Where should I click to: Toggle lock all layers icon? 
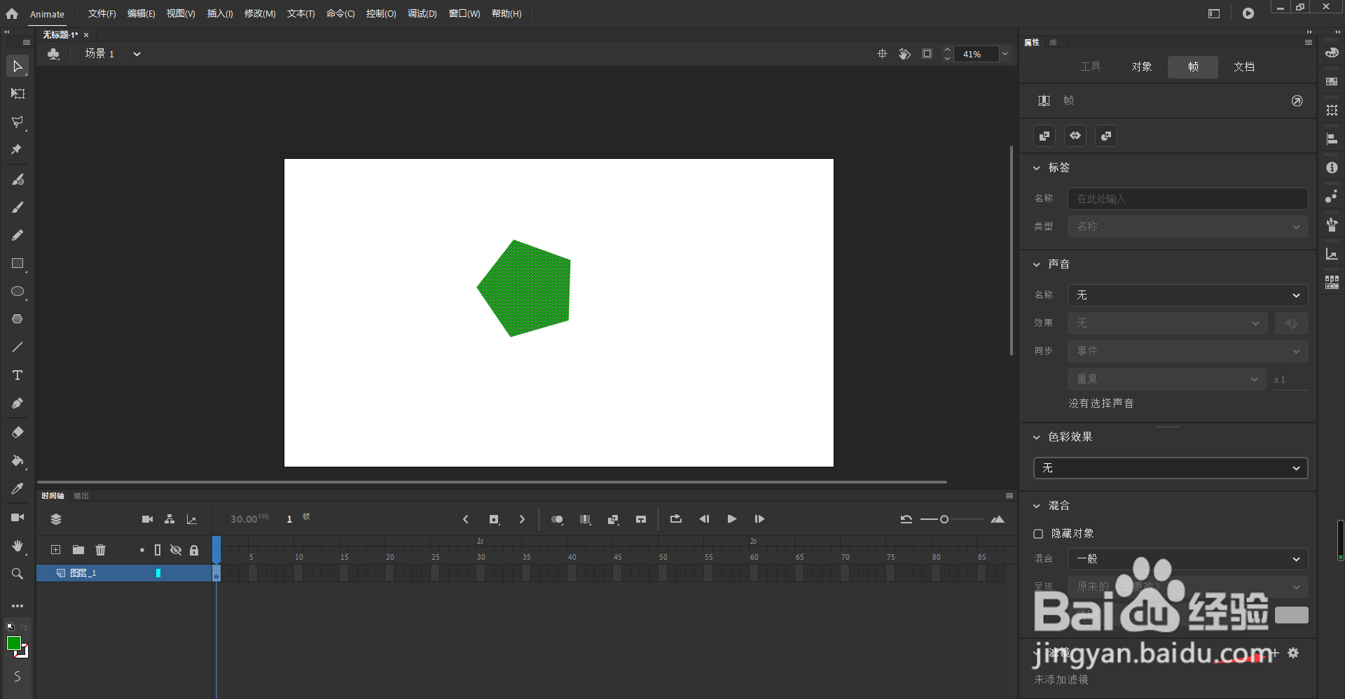click(194, 550)
